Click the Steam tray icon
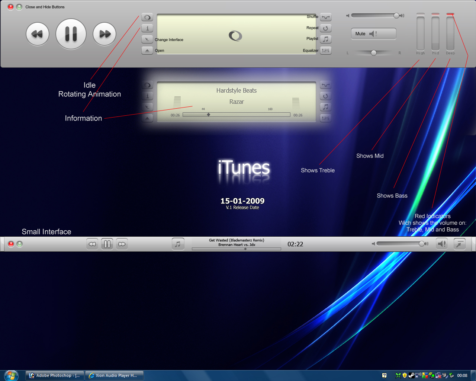Viewport: 476px width, 381px height. [x=411, y=375]
